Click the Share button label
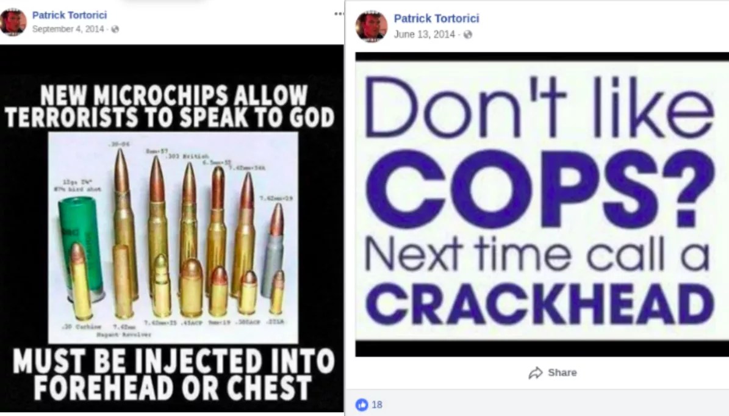729x416 pixels. click(562, 373)
